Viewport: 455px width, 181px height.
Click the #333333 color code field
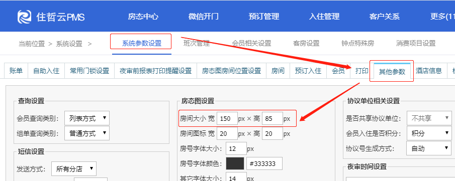264,163
